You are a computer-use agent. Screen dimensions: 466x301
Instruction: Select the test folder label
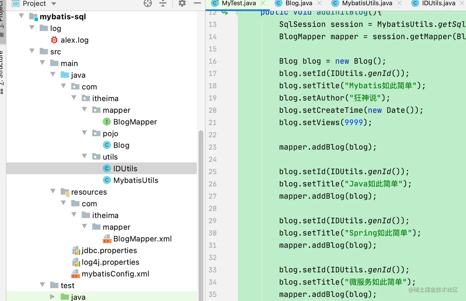click(x=67, y=286)
